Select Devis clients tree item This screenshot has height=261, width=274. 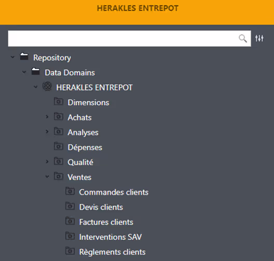101,207
